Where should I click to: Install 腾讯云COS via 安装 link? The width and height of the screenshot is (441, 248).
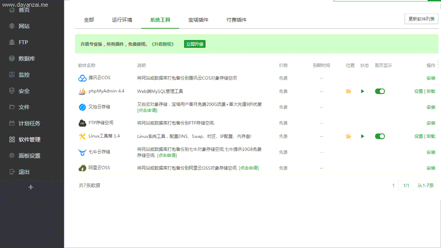[x=431, y=78]
